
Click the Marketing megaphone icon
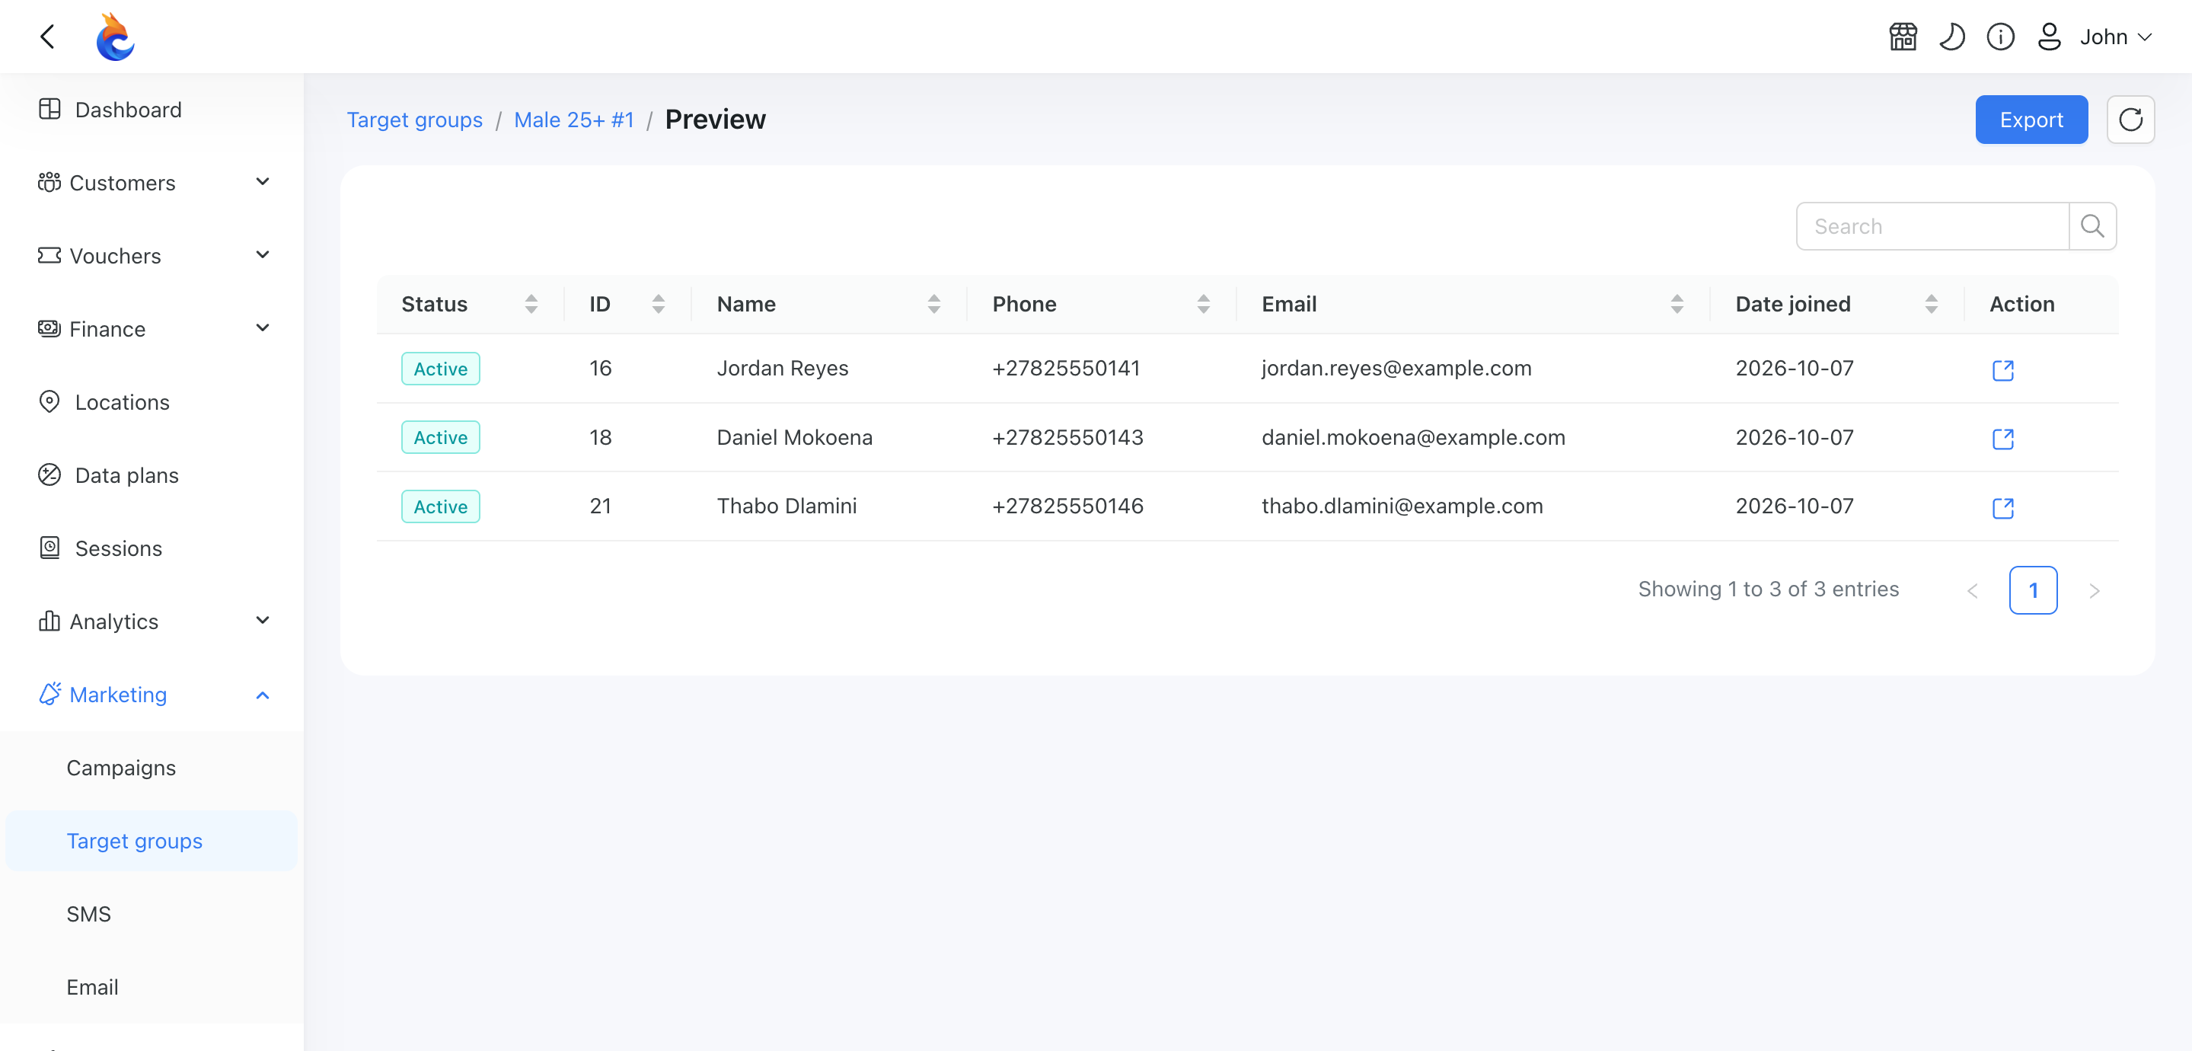pyautogui.click(x=49, y=694)
